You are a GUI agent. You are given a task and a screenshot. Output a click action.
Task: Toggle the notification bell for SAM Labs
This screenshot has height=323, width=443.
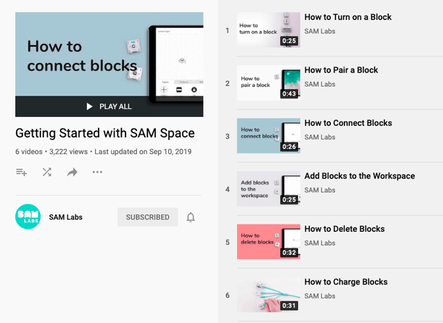pyautogui.click(x=191, y=217)
